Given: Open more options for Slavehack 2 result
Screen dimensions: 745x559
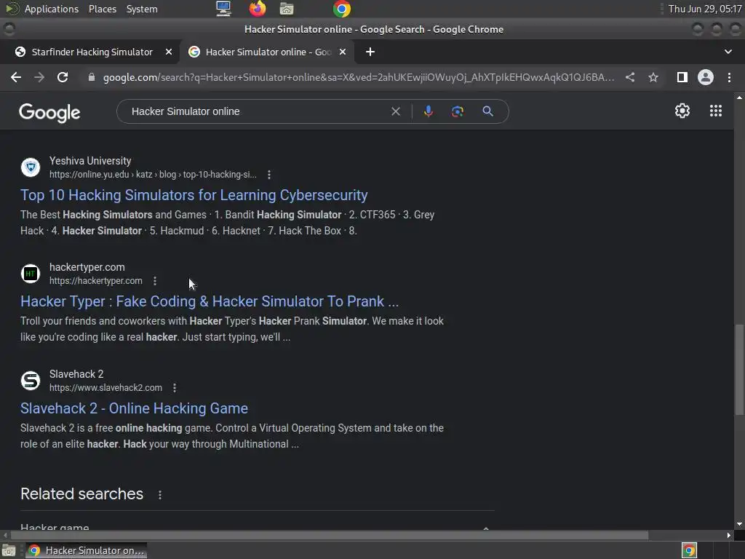Looking at the screenshot, I should [x=175, y=388].
